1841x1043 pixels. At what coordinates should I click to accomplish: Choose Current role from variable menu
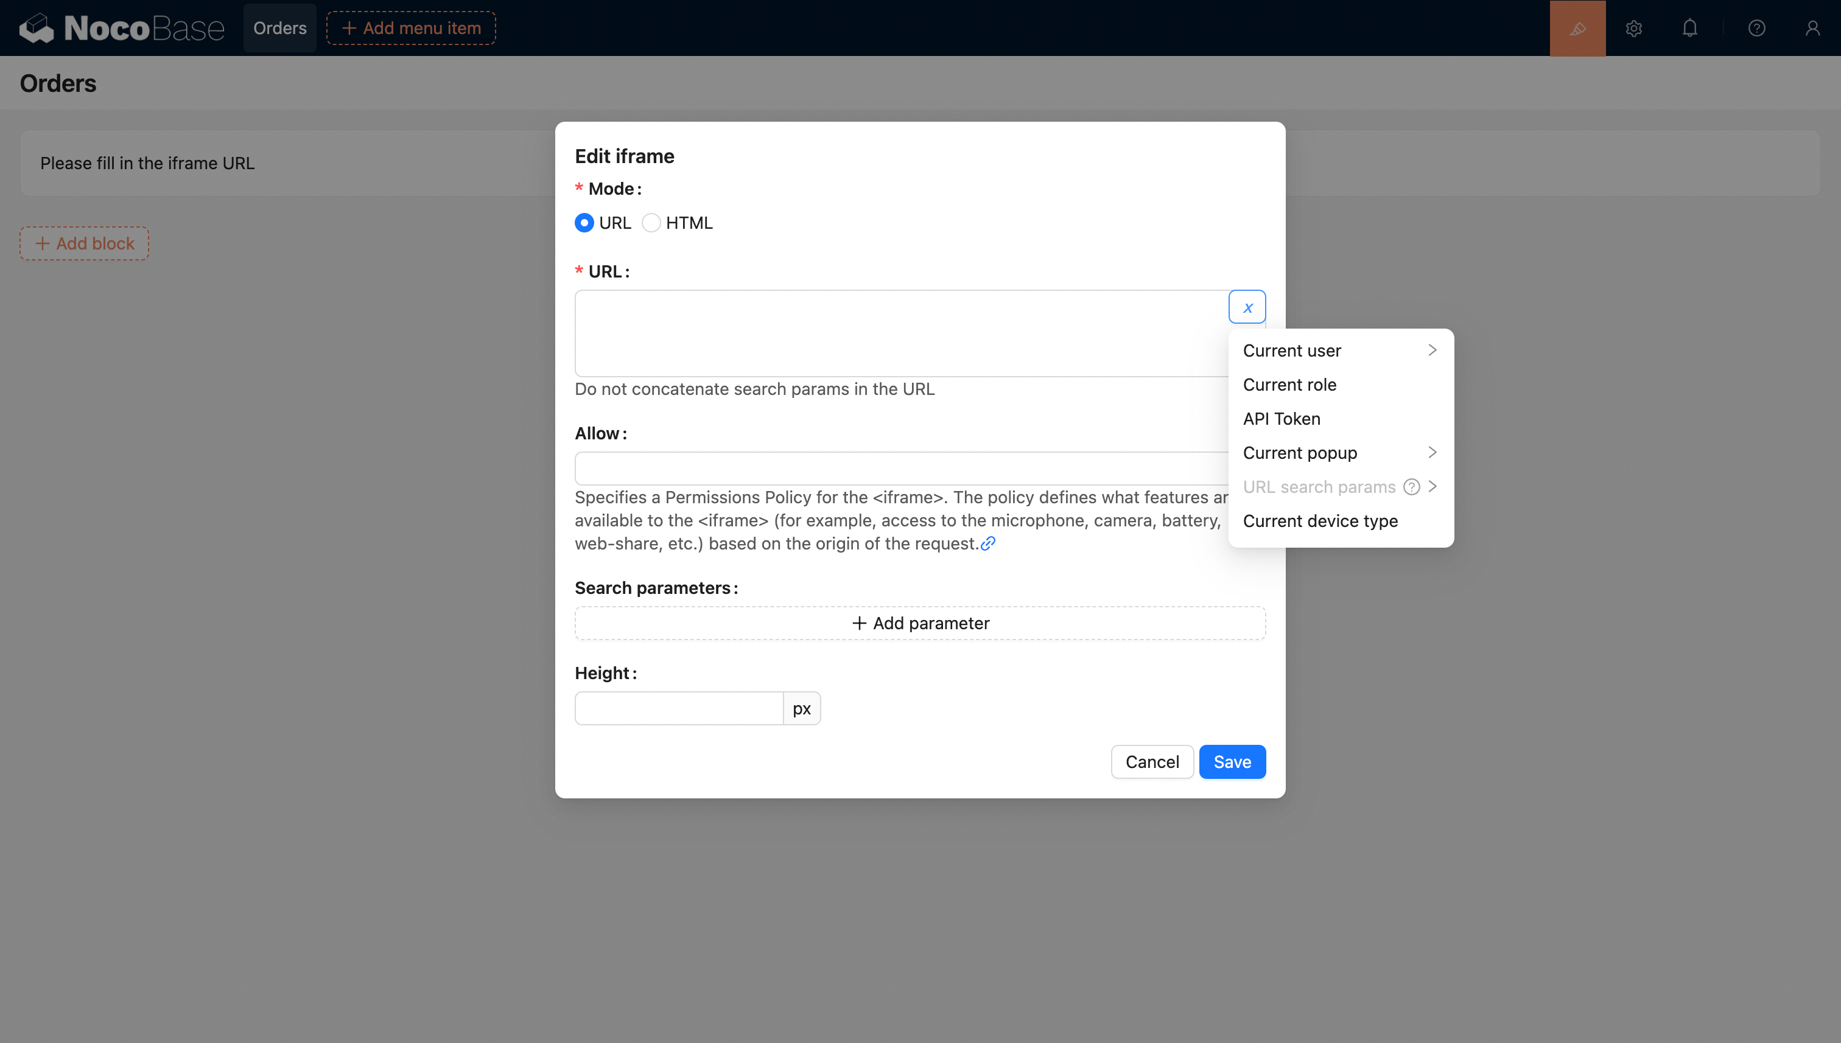tap(1289, 385)
